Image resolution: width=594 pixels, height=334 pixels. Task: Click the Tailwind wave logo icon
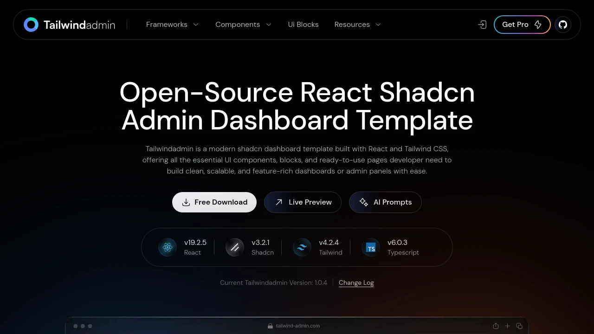tap(302, 247)
